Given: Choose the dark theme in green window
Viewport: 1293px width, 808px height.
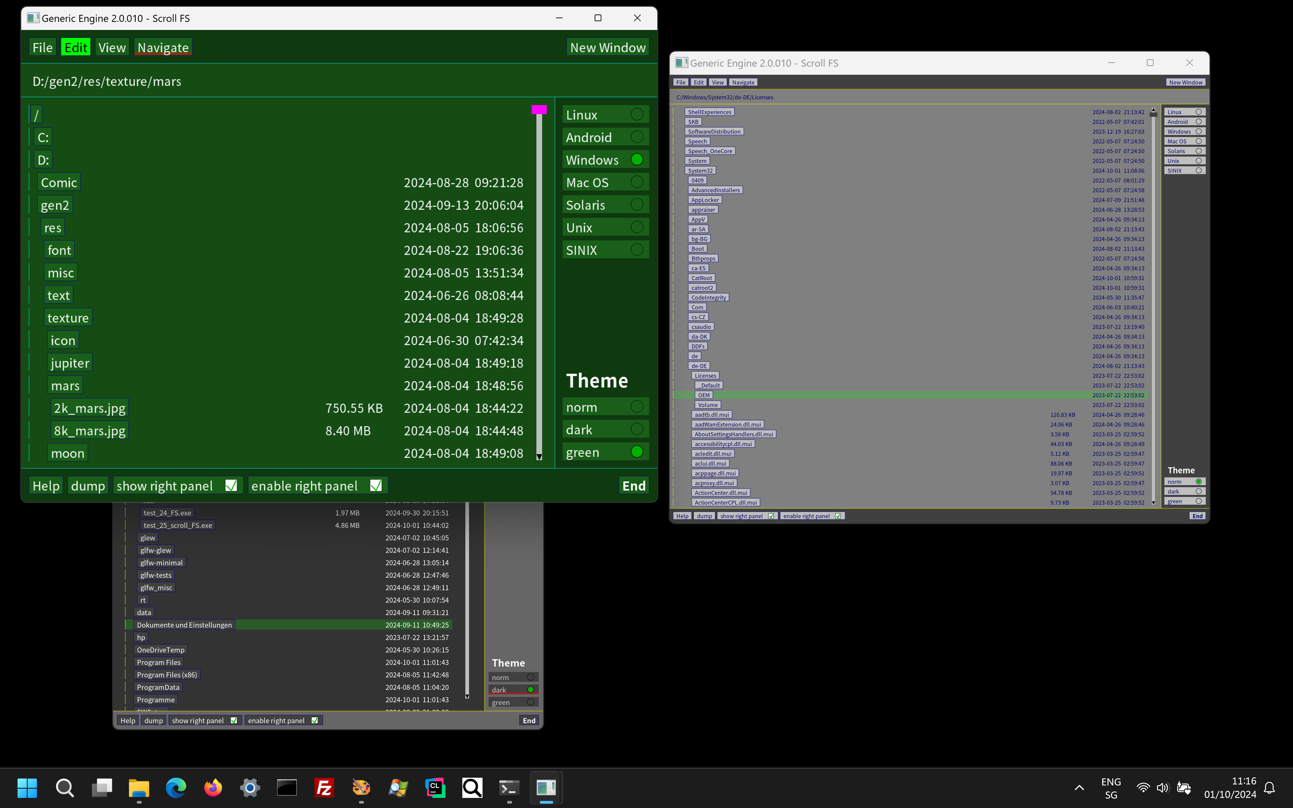Looking at the screenshot, I should point(636,429).
